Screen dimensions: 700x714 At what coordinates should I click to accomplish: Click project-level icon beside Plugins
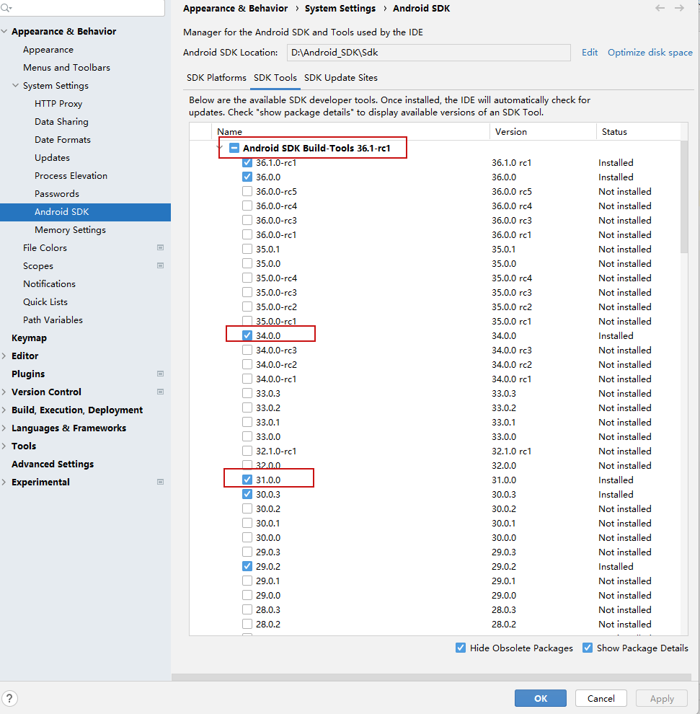(x=160, y=374)
